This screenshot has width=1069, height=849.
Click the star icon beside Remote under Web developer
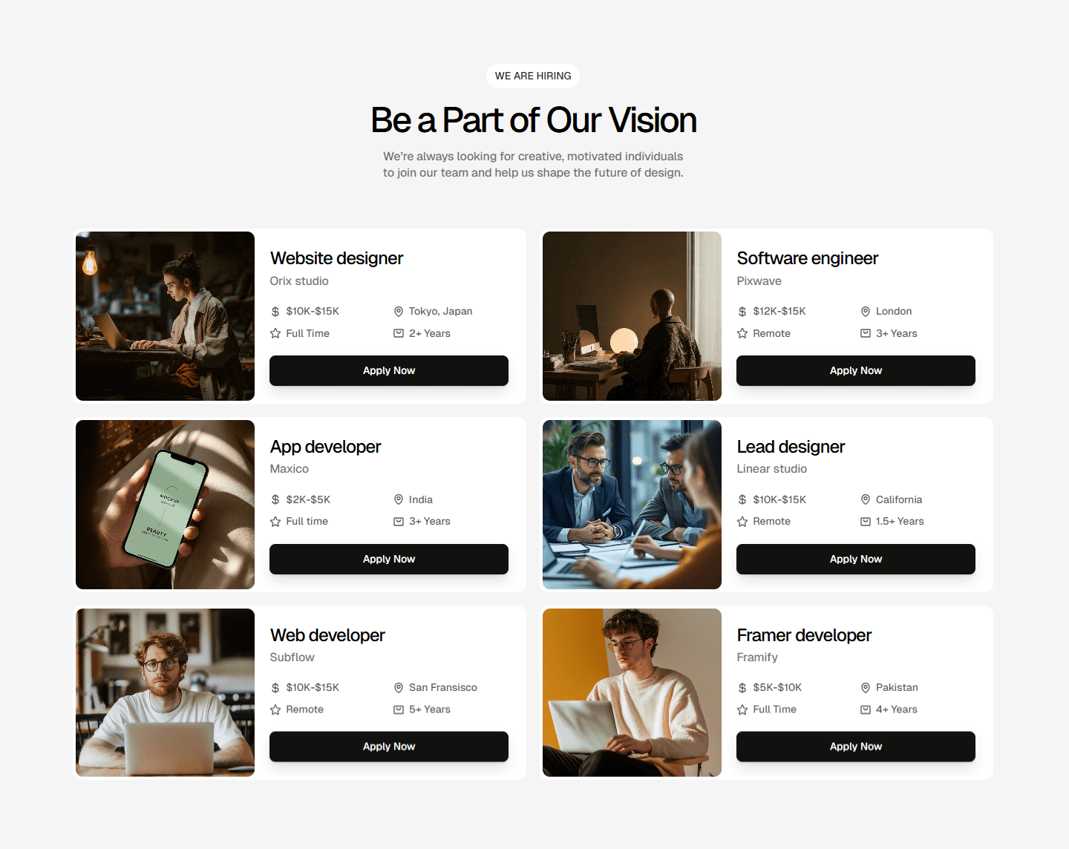[275, 709]
